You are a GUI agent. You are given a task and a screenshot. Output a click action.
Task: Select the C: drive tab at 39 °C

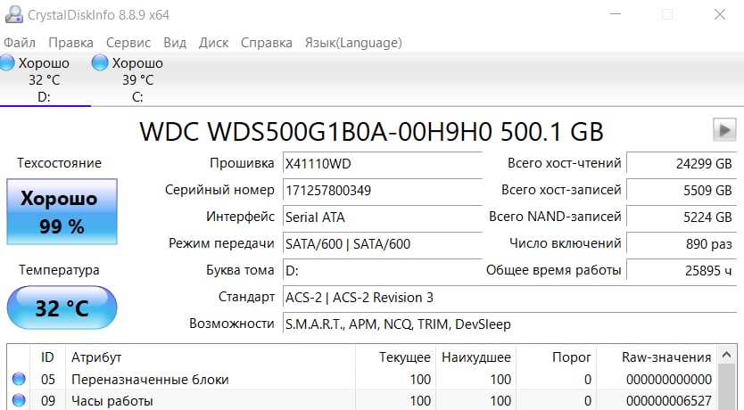pyautogui.click(x=137, y=79)
